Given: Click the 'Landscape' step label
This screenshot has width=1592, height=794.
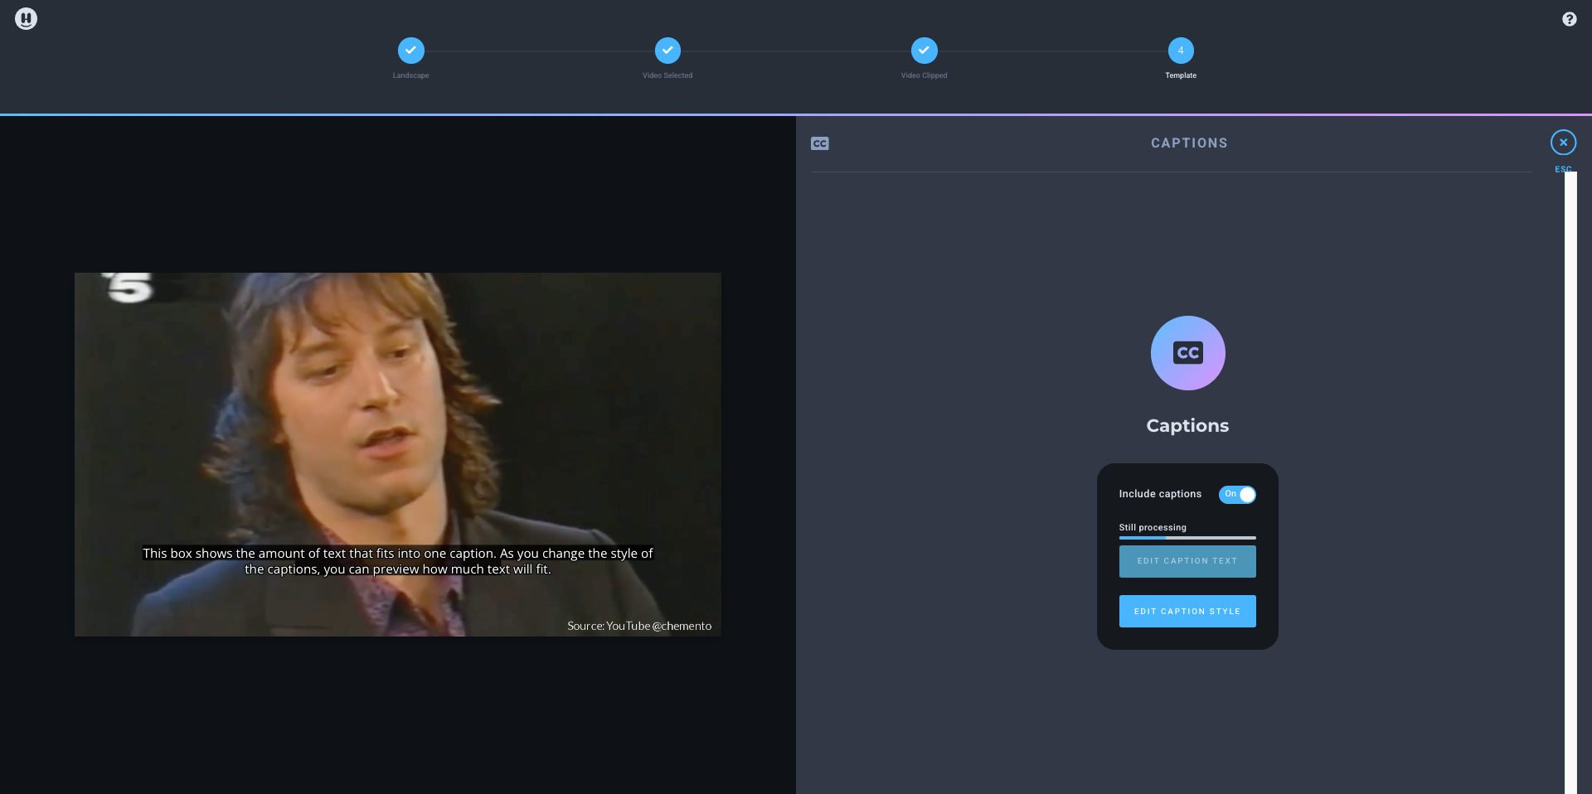Looking at the screenshot, I should coord(410,75).
